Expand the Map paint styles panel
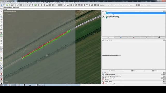This screenshot has width=166, height=93. [102, 78]
